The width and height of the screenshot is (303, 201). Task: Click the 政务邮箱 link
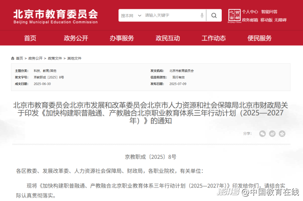250,20
